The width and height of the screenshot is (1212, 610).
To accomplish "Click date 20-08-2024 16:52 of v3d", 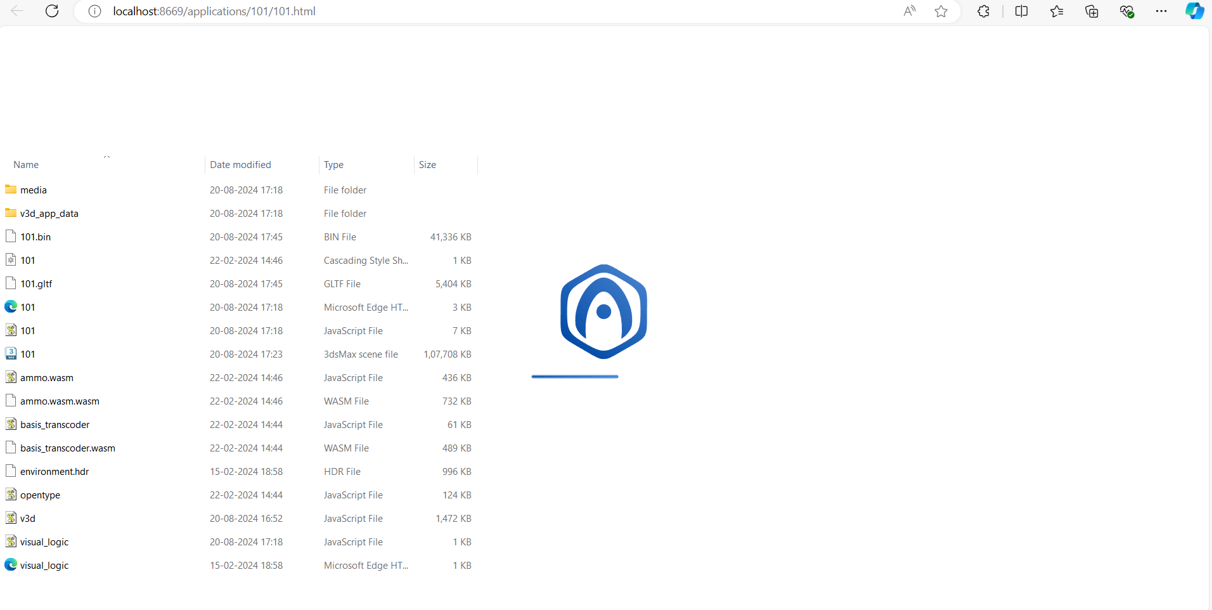I will click(x=246, y=519).
